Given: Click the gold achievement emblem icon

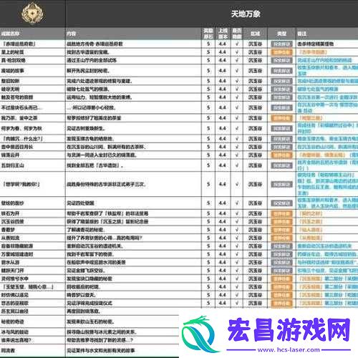Looking at the screenshot, I should click(x=33, y=13).
